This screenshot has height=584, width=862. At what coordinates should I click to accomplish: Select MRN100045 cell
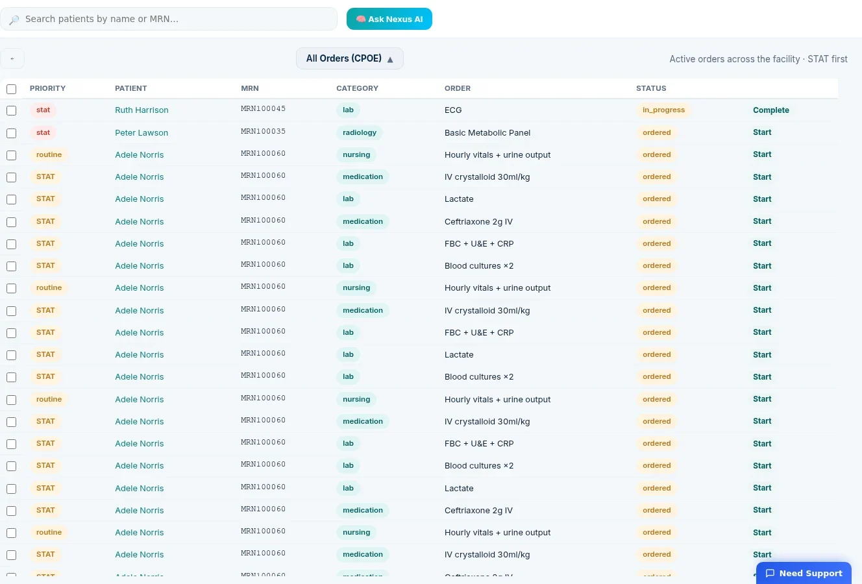(264, 109)
